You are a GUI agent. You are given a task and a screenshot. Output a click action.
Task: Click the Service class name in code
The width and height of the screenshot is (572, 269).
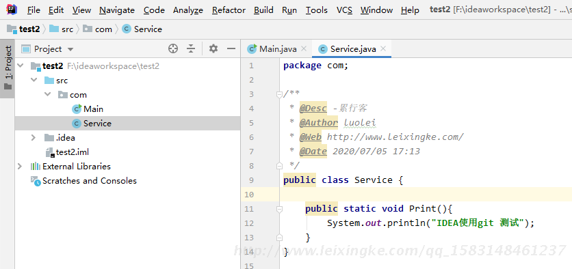(x=374, y=180)
